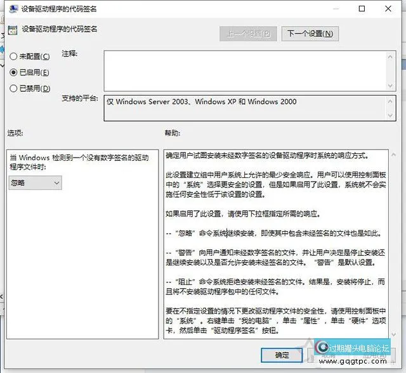Click help paragraph starting 此设置建立组中用户
Screen dimensions: 406x373
coord(276,184)
